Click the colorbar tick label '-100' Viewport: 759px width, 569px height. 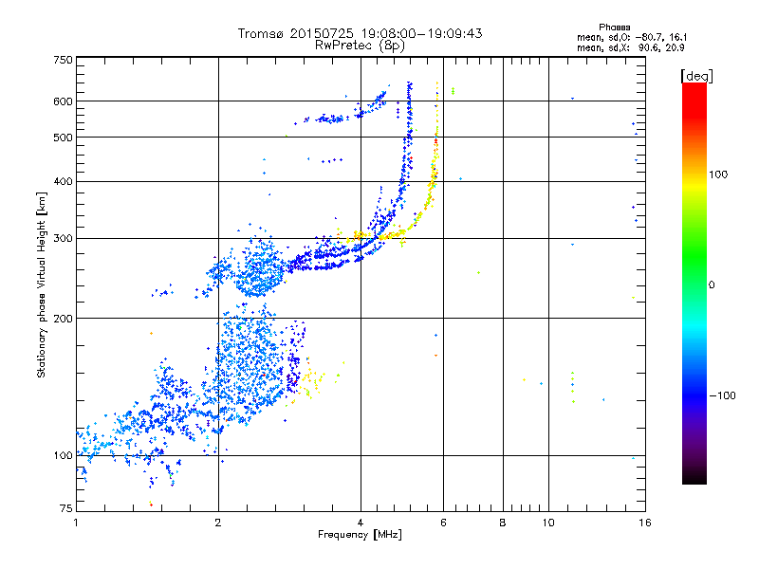click(x=723, y=395)
